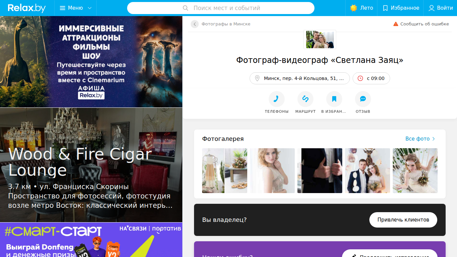Expand the address Минск, пер. 4-й Кольцова
This screenshot has height=257, width=457.
tap(299, 78)
